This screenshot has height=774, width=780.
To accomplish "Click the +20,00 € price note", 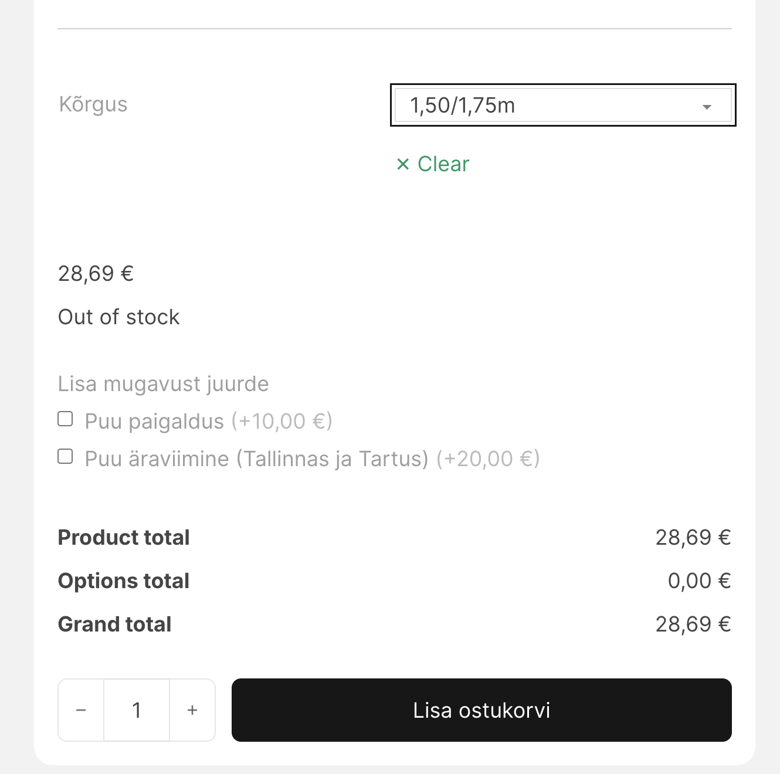I will click(x=488, y=459).
